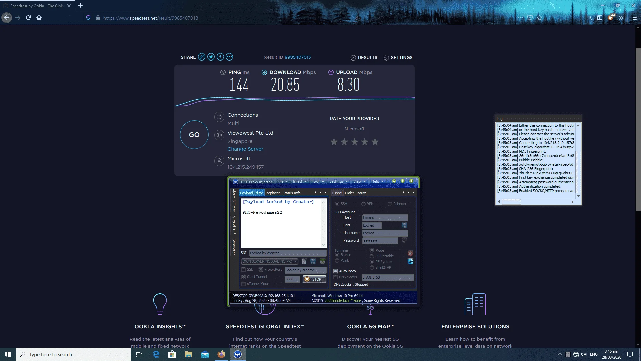Open Alarm & Timer side tab
Viewport: 641px width, 361px height.
234,200
